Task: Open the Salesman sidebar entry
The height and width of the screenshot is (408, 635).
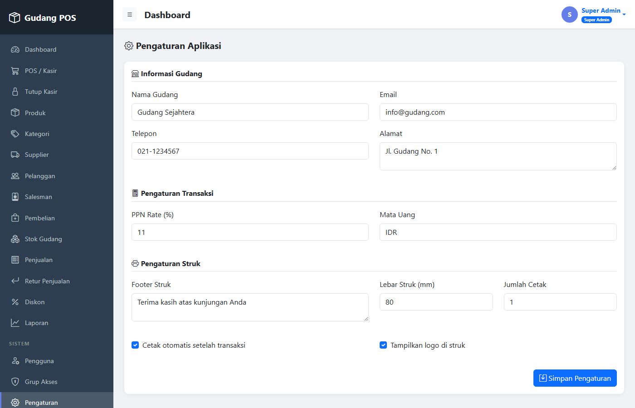Action: (57, 197)
